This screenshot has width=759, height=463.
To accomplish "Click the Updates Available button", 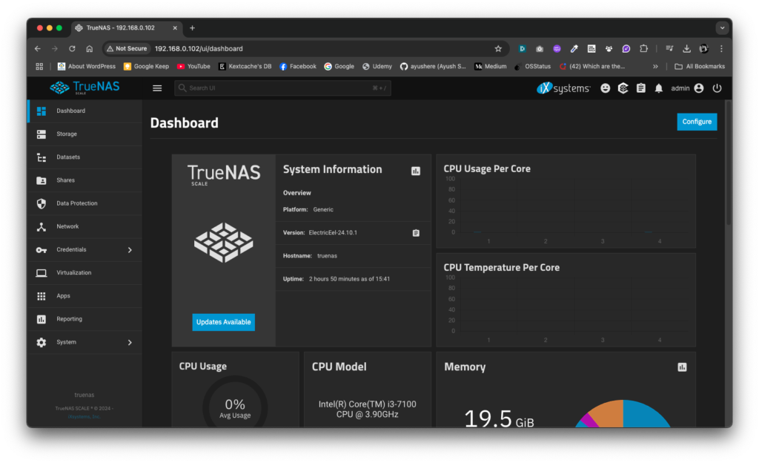I will coord(223,322).
